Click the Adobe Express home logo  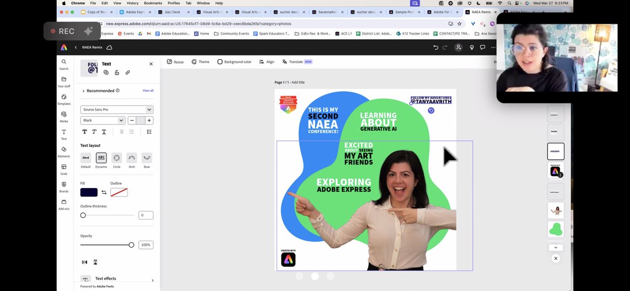(64, 47)
